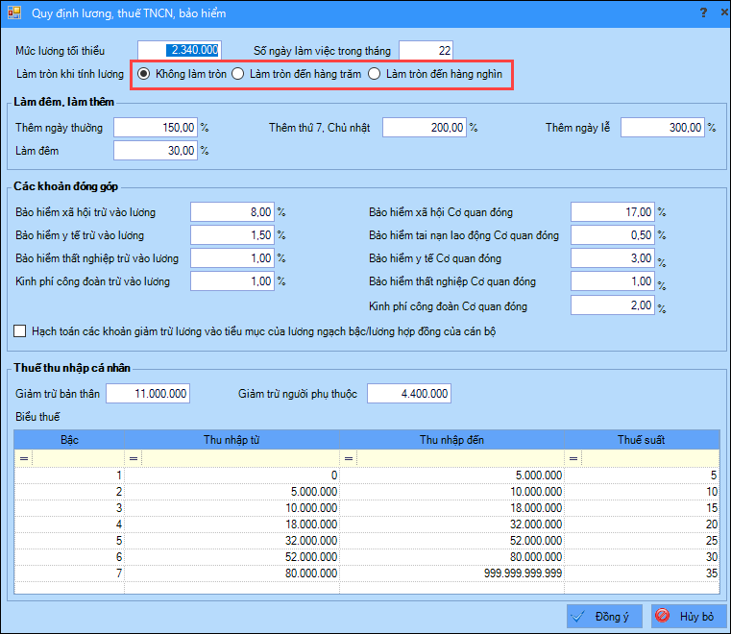
Task: Open the filter operator for Thu nhập từ
Action: click(134, 459)
